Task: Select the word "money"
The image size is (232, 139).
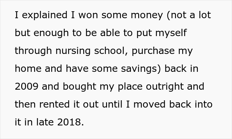Action: click(x=141, y=16)
